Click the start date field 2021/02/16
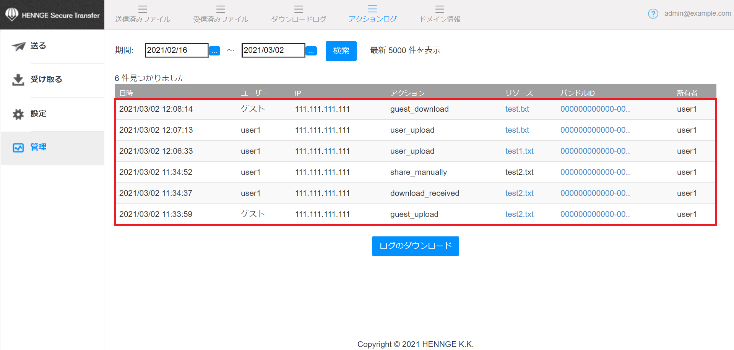Viewport: 734px width, 350px height. coord(177,50)
